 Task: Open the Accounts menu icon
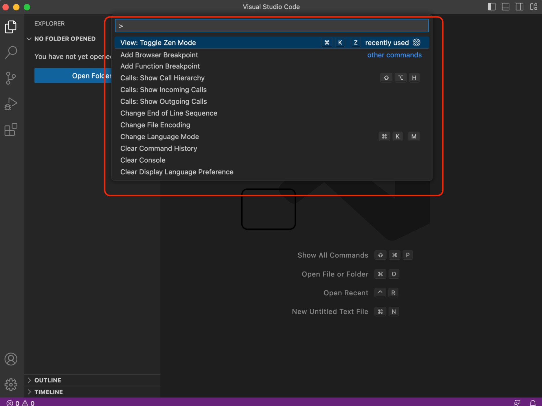click(x=11, y=359)
